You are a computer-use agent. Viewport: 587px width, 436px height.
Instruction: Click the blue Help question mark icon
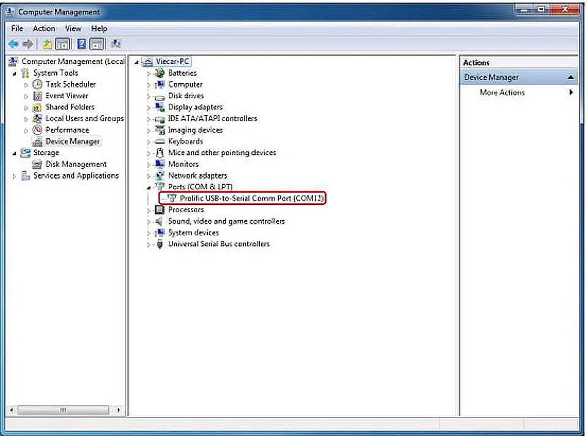81,44
